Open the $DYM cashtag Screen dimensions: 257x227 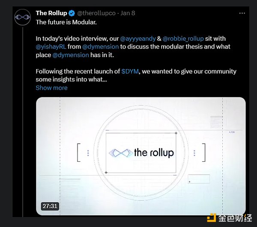tap(130, 71)
